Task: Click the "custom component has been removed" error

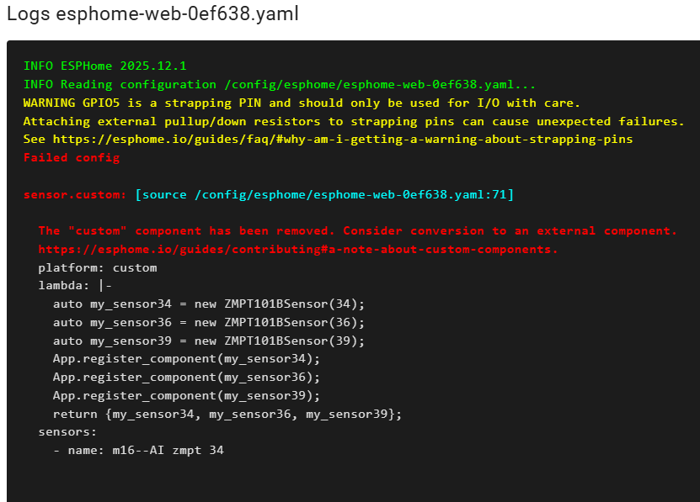Action: point(358,231)
